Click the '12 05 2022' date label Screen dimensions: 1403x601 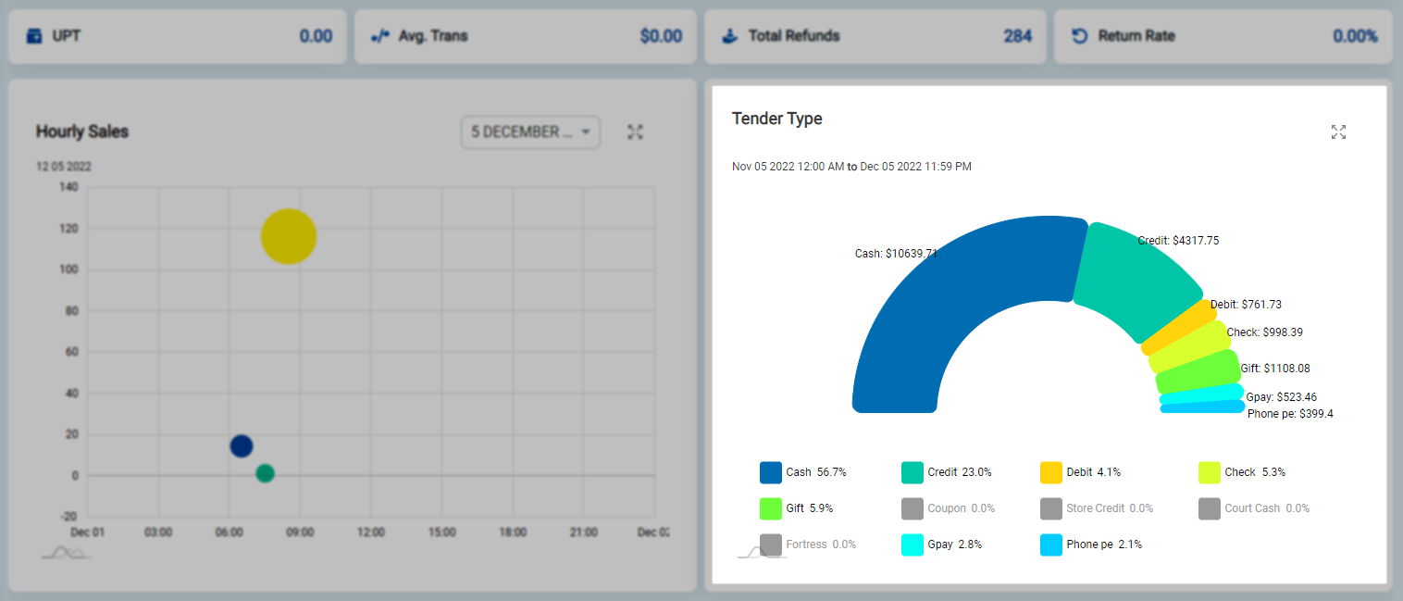(64, 167)
